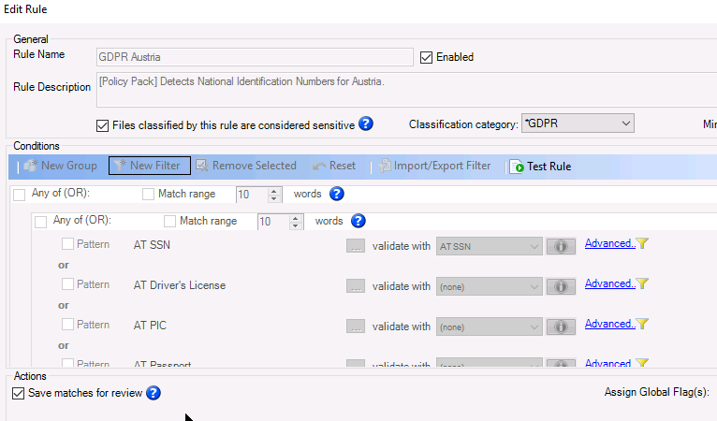Click help icon beside top-level Match range words
Screen dimensions: 717x421
click(337, 195)
